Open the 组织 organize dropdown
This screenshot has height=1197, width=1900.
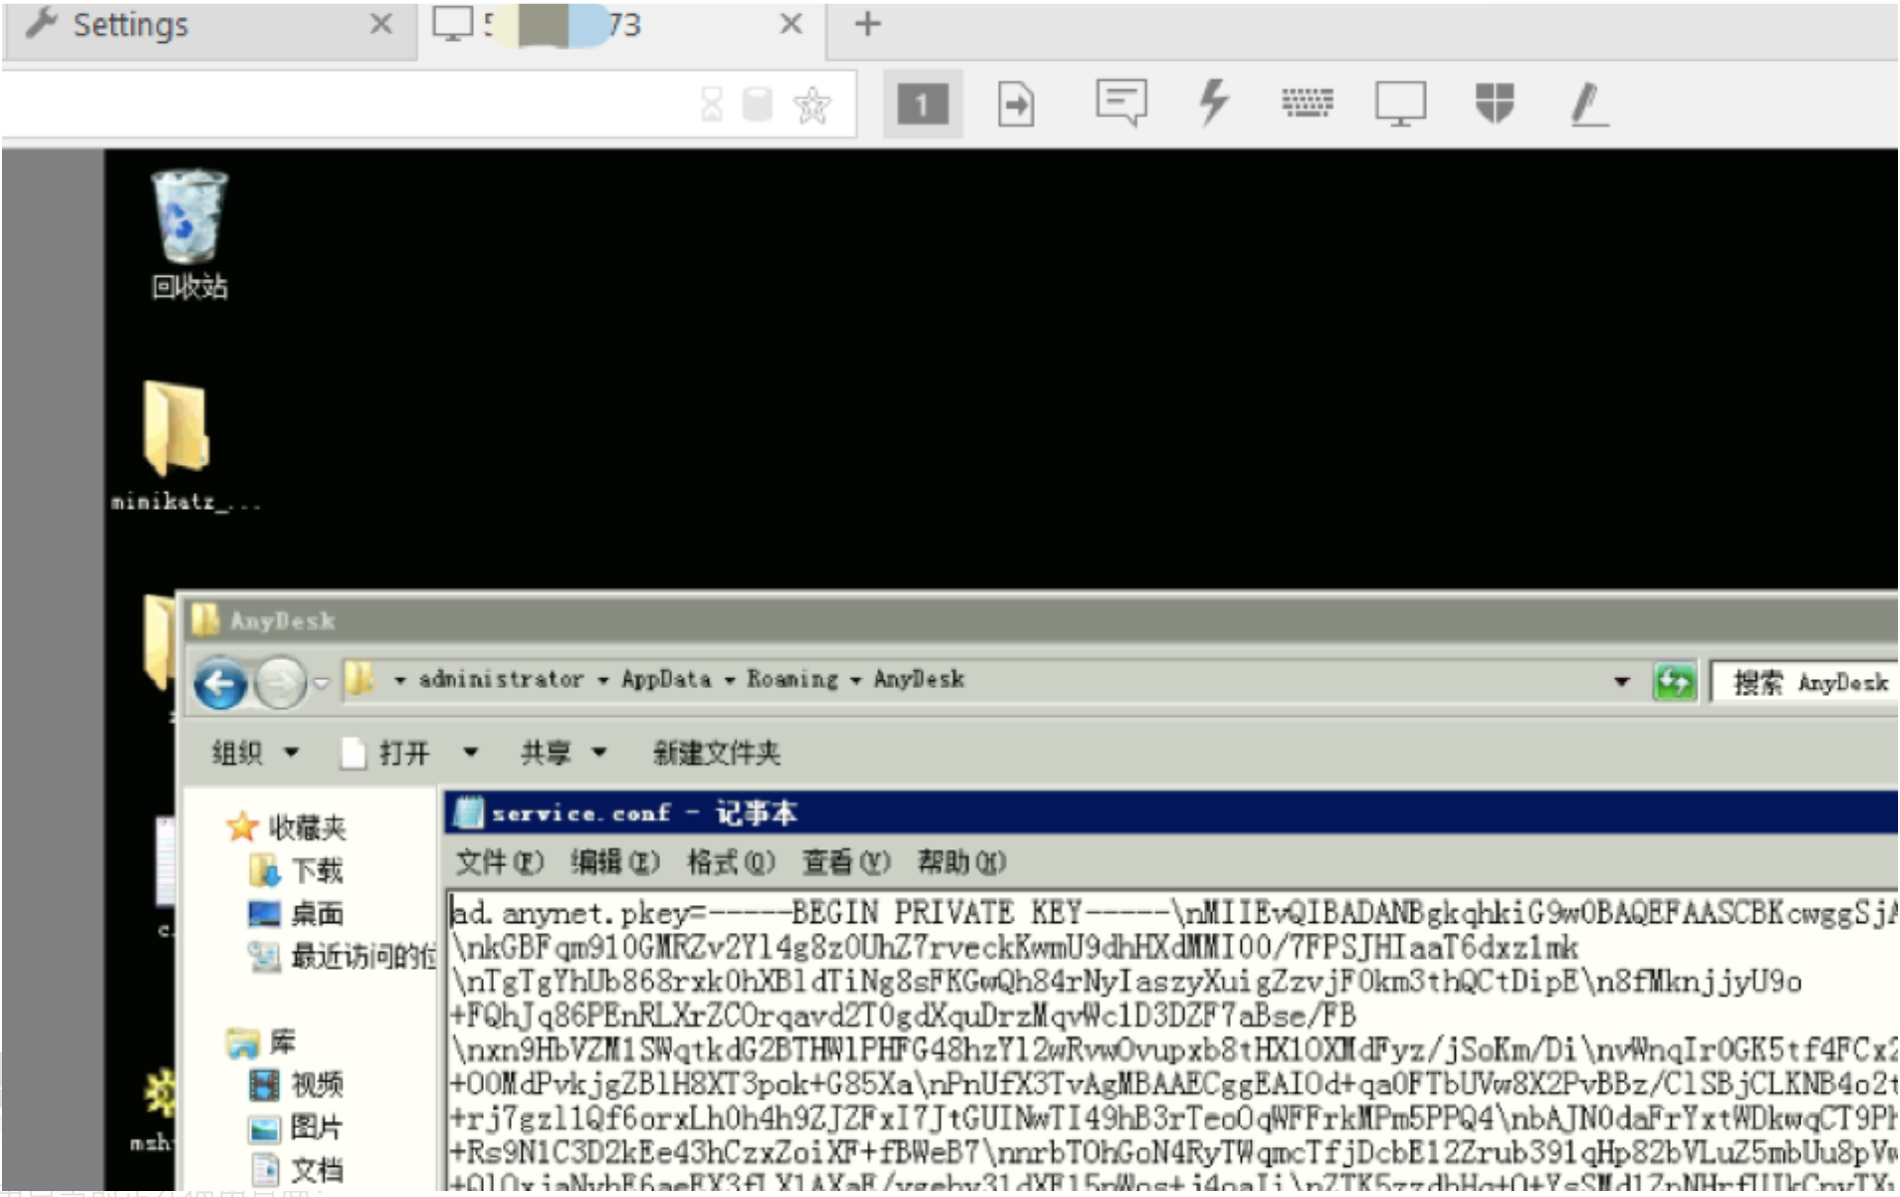(x=255, y=752)
